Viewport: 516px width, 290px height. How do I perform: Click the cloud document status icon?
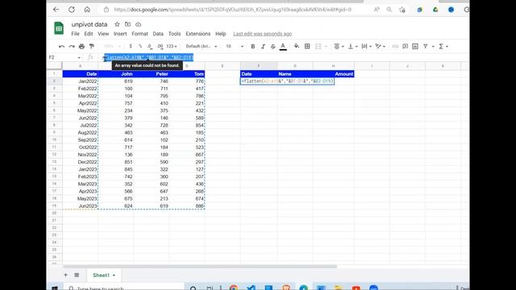point(138,24)
